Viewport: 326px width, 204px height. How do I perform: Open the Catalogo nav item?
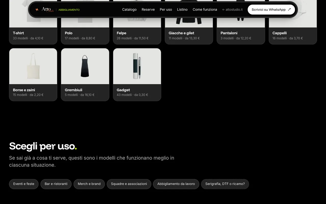129,9
